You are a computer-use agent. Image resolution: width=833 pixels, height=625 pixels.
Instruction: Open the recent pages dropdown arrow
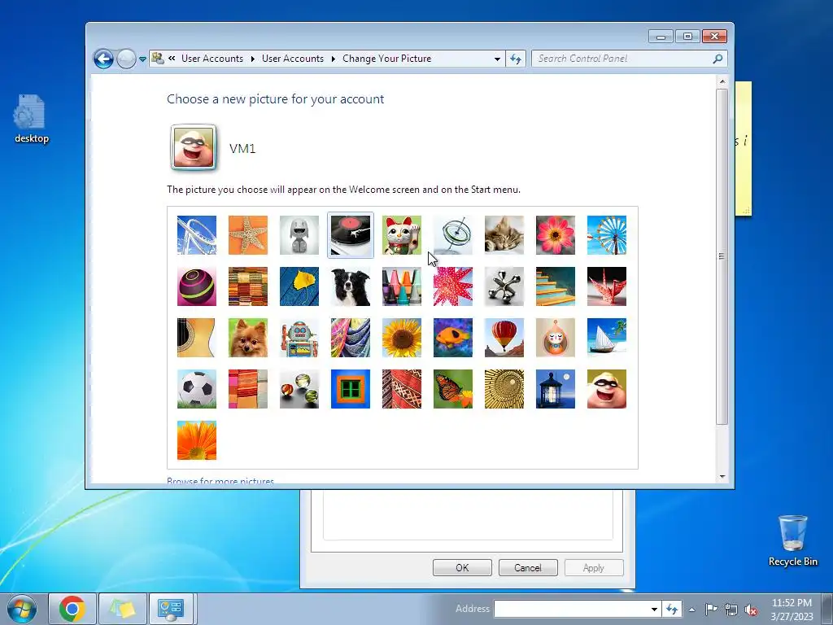click(142, 59)
